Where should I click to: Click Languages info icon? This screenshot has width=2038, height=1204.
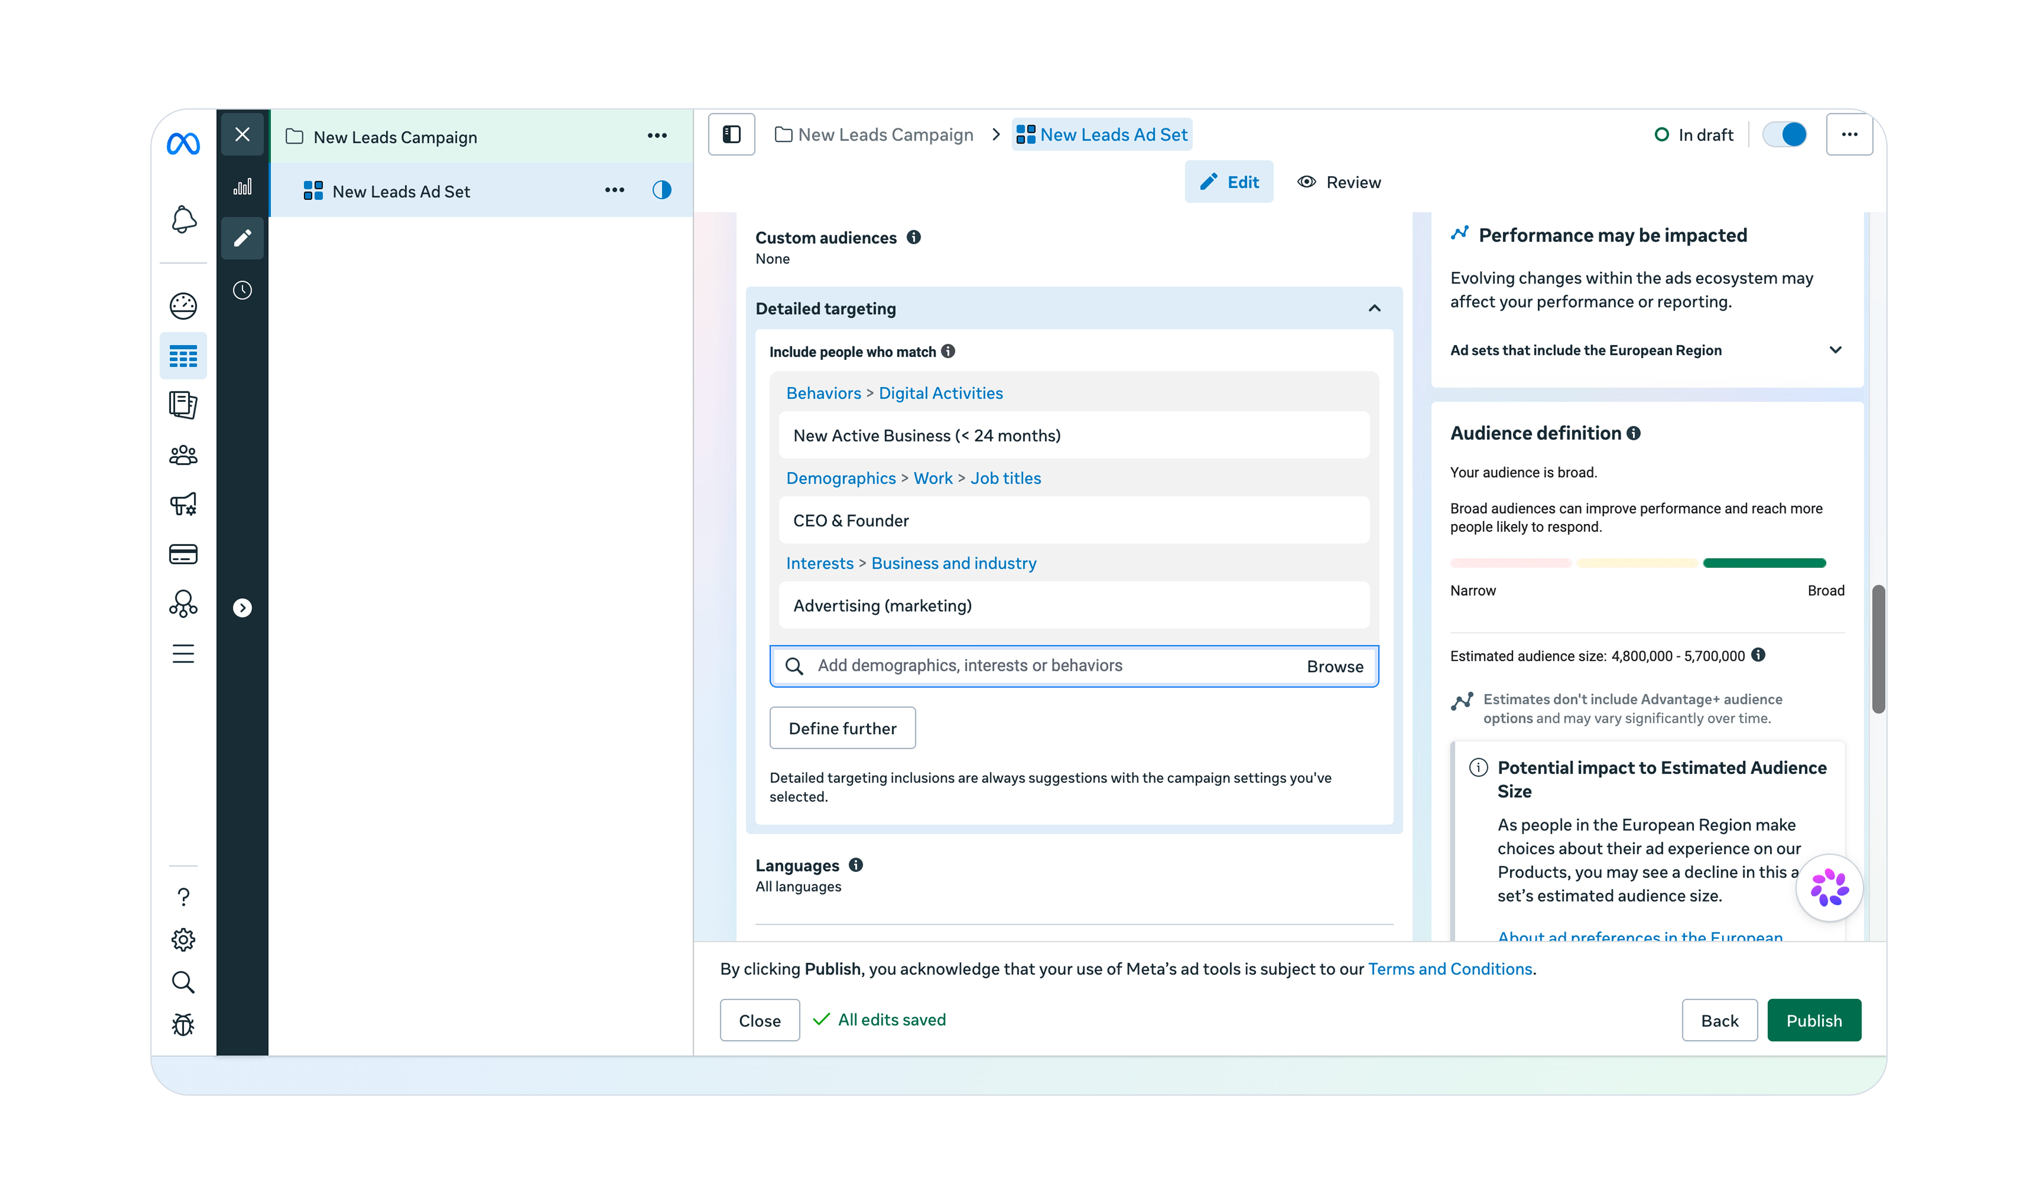pyautogui.click(x=856, y=865)
